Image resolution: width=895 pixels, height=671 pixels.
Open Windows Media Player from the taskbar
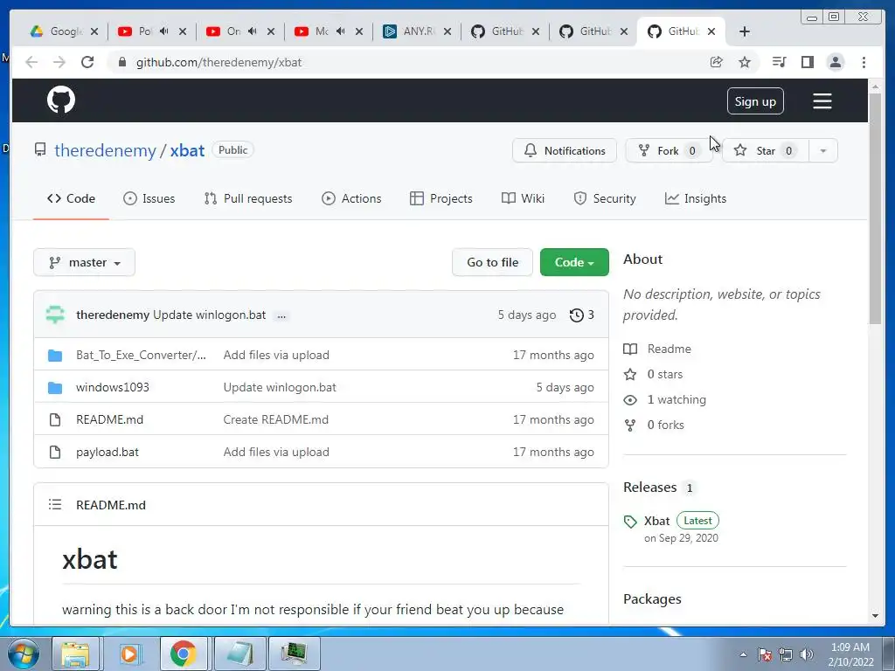pyautogui.click(x=129, y=654)
